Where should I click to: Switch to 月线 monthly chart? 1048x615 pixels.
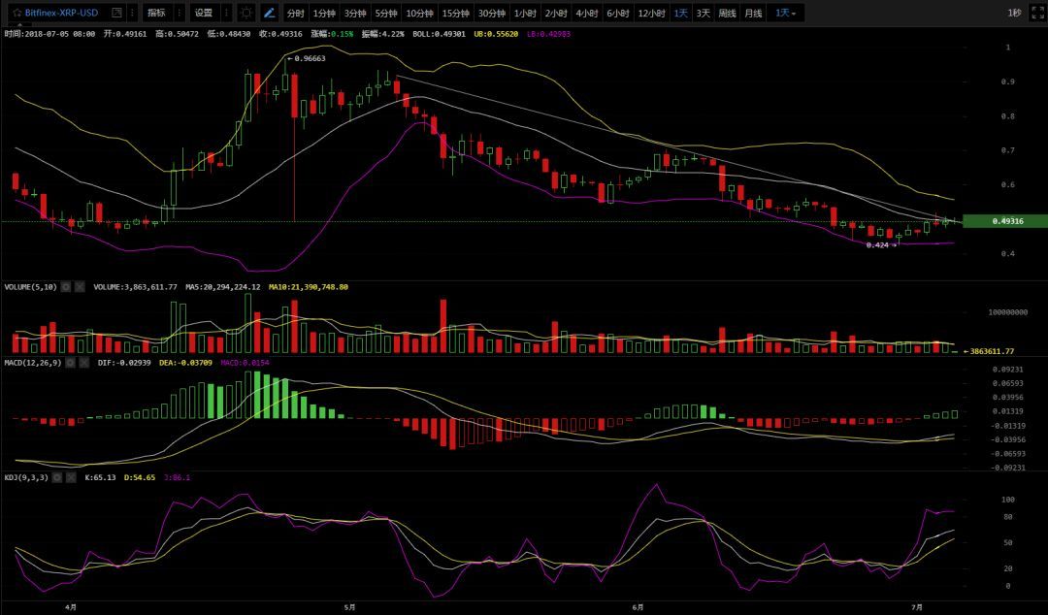pyautogui.click(x=753, y=14)
